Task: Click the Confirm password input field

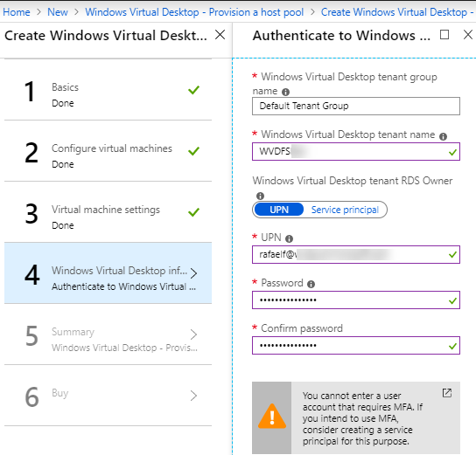Action: 356,345
